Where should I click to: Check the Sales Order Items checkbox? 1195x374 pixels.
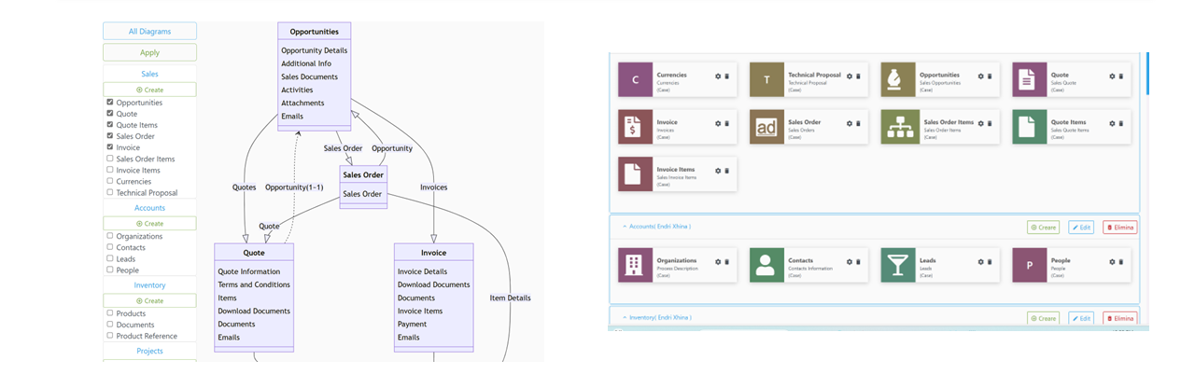click(x=110, y=159)
